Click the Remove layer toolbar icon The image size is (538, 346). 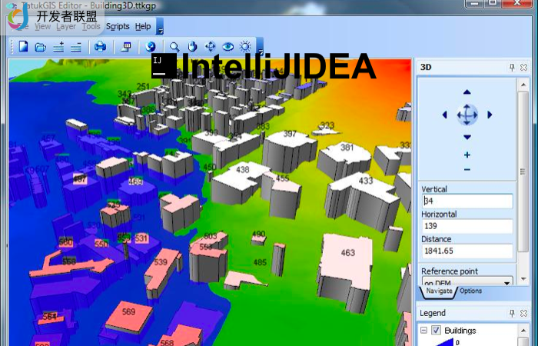[75, 47]
